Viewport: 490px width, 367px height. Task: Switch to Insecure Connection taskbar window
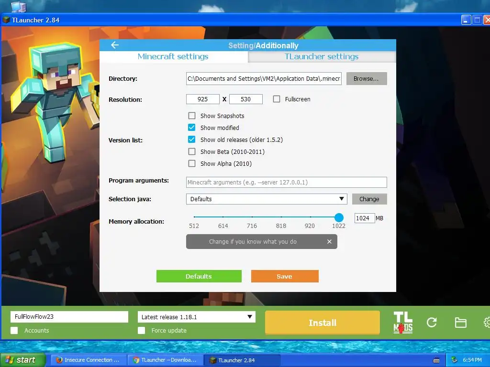click(x=89, y=360)
